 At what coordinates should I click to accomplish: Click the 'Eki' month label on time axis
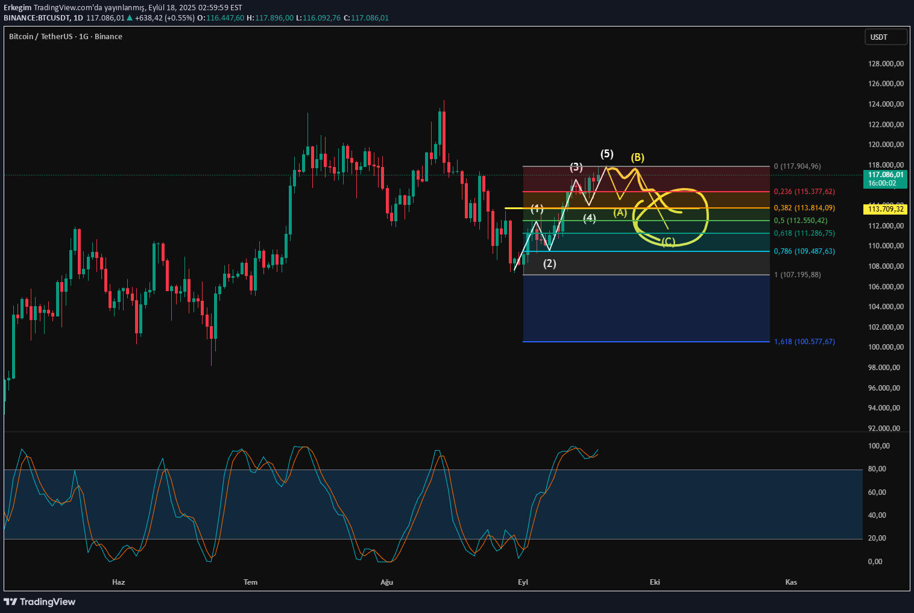[x=655, y=582]
